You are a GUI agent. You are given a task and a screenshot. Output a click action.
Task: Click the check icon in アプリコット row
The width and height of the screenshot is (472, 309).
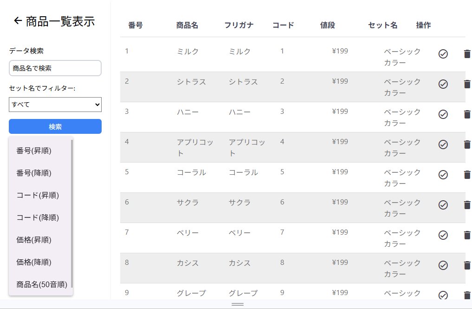click(x=443, y=145)
